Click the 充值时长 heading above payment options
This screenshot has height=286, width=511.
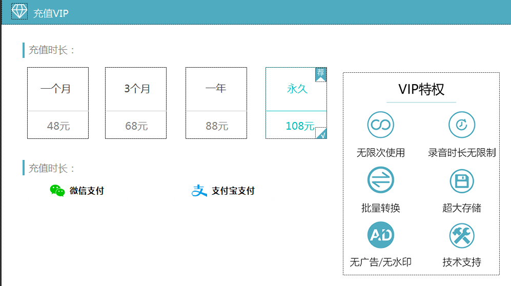tap(51, 169)
